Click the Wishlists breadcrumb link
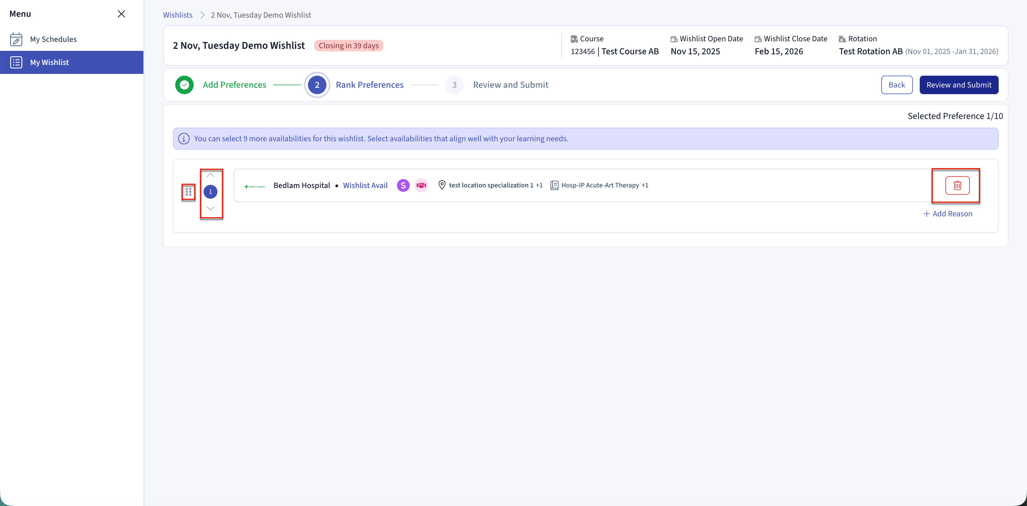This screenshot has height=506, width=1027. 178,15
